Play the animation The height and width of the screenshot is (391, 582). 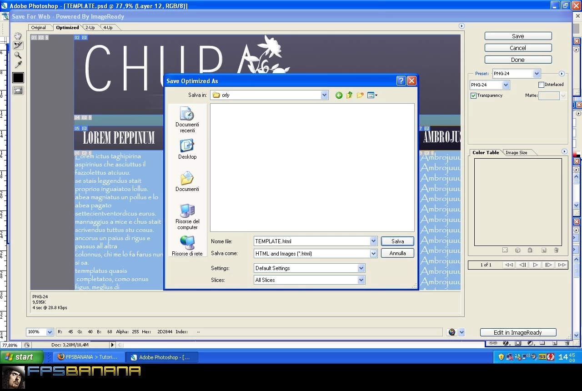[x=536, y=265]
